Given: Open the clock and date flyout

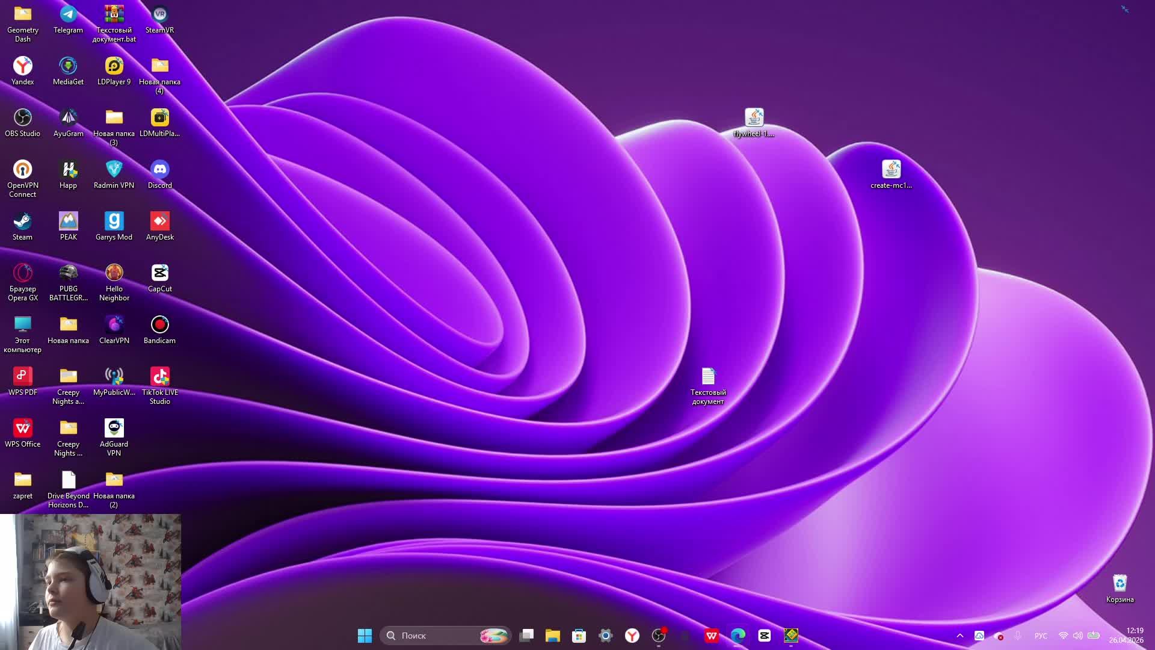Looking at the screenshot, I should 1126,636.
